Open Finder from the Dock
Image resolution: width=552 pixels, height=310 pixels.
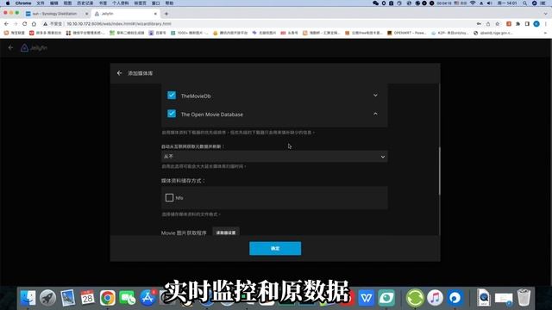click(x=28, y=298)
